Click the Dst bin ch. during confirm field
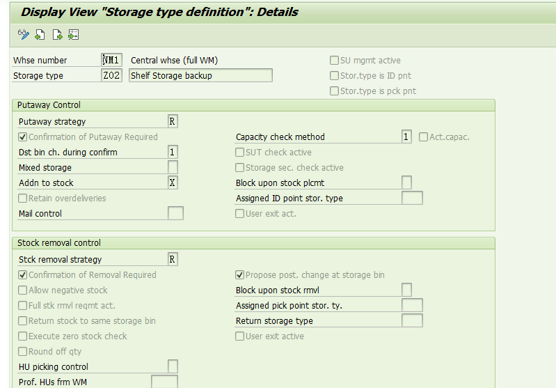The image size is (556, 388). 173,152
